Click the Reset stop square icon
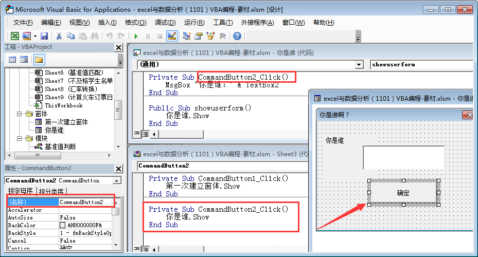Image resolution: width=478 pixels, height=257 pixels. [x=160, y=36]
